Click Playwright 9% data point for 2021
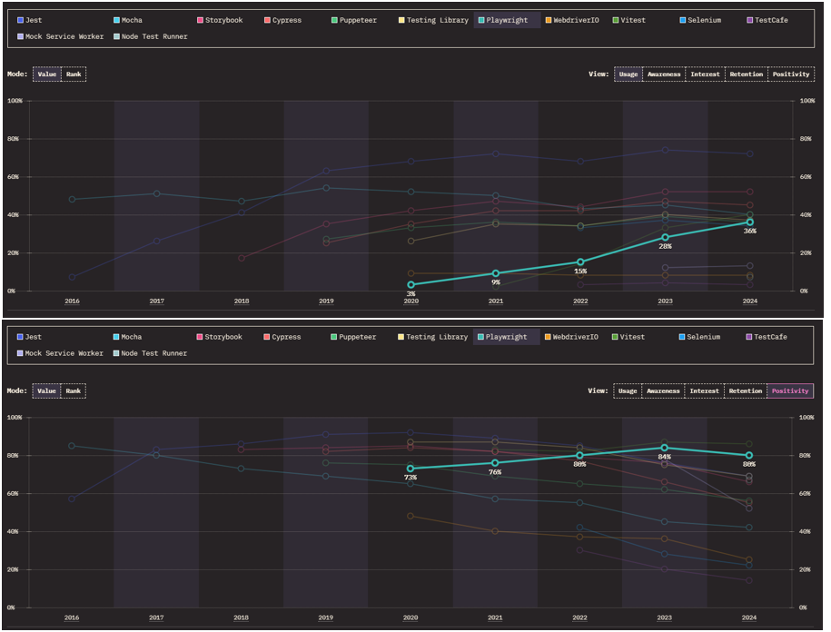 click(496, 273)
